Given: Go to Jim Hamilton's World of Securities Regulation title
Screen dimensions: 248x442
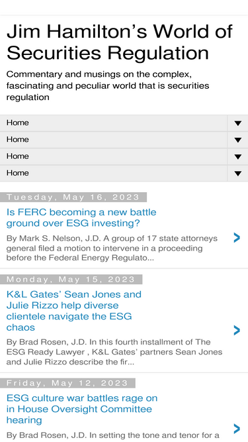Looking at the screenshot, I should click(x=120, y=42).
